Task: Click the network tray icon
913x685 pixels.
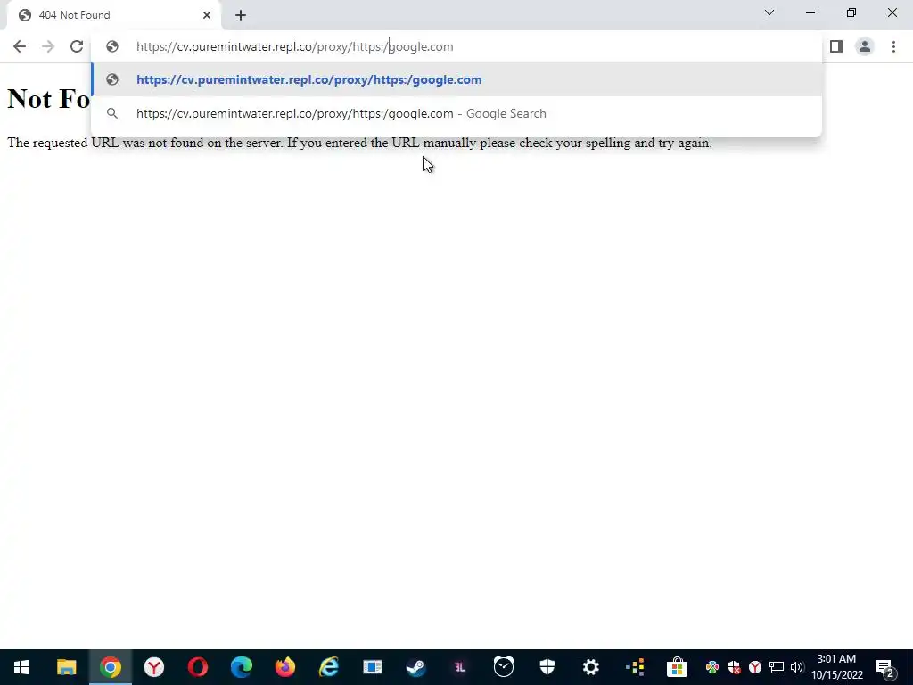Action: tap(777, 667)
